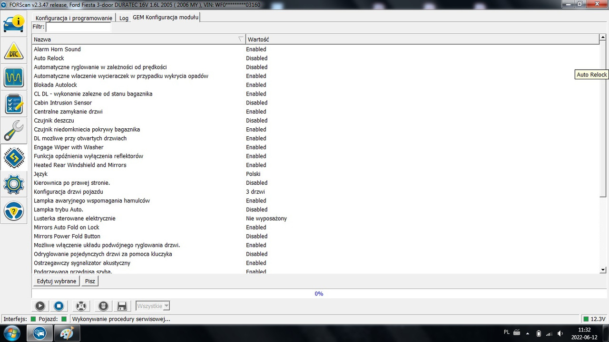Select Możliwe włączenie układu podwójnego ryglowania row
Screen dimensions: 609x342
pyautogui.click(x=315, y=245)
